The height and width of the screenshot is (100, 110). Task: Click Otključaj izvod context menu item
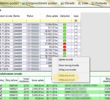[66, 80]
